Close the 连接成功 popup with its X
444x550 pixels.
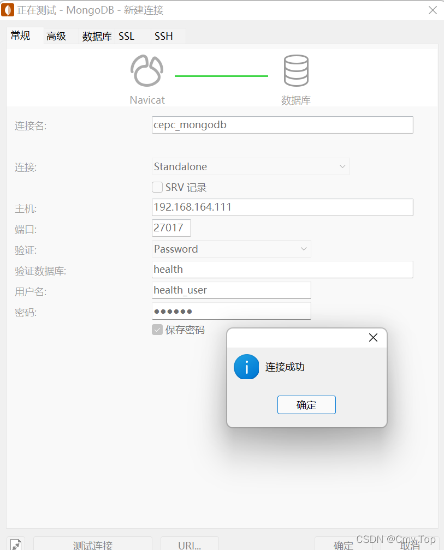[373, 337]
